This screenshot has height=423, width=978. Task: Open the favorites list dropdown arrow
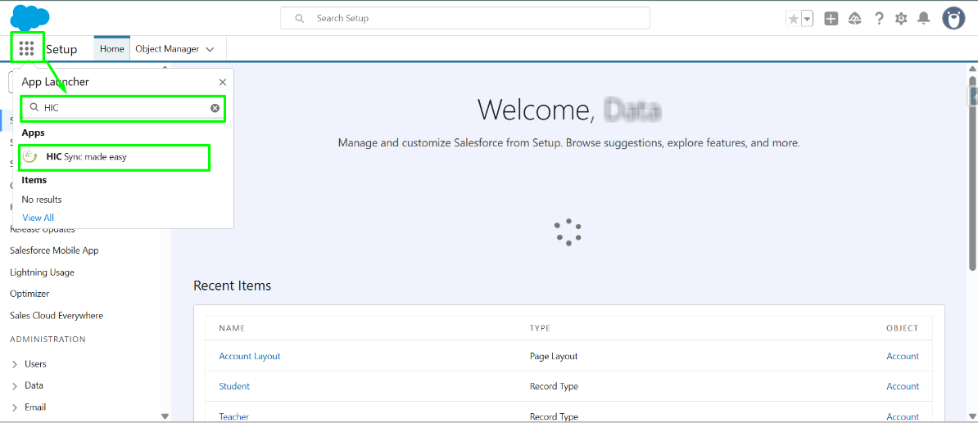(x=807, y=19)
